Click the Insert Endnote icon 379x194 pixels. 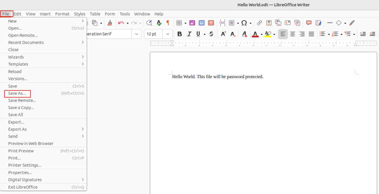(278, 23)
